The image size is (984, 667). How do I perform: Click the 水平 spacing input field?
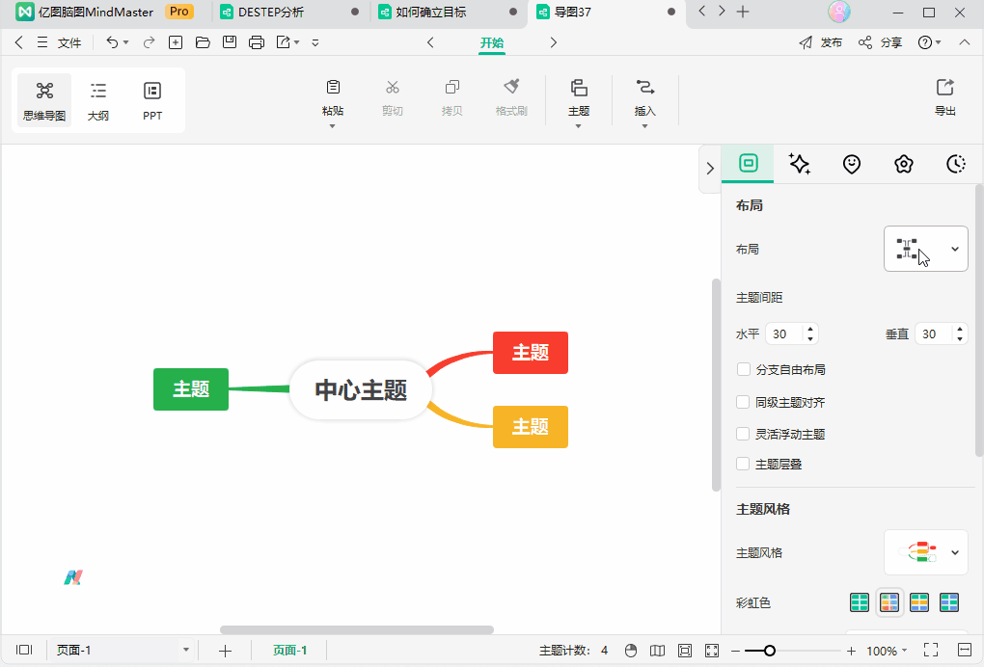792,333
